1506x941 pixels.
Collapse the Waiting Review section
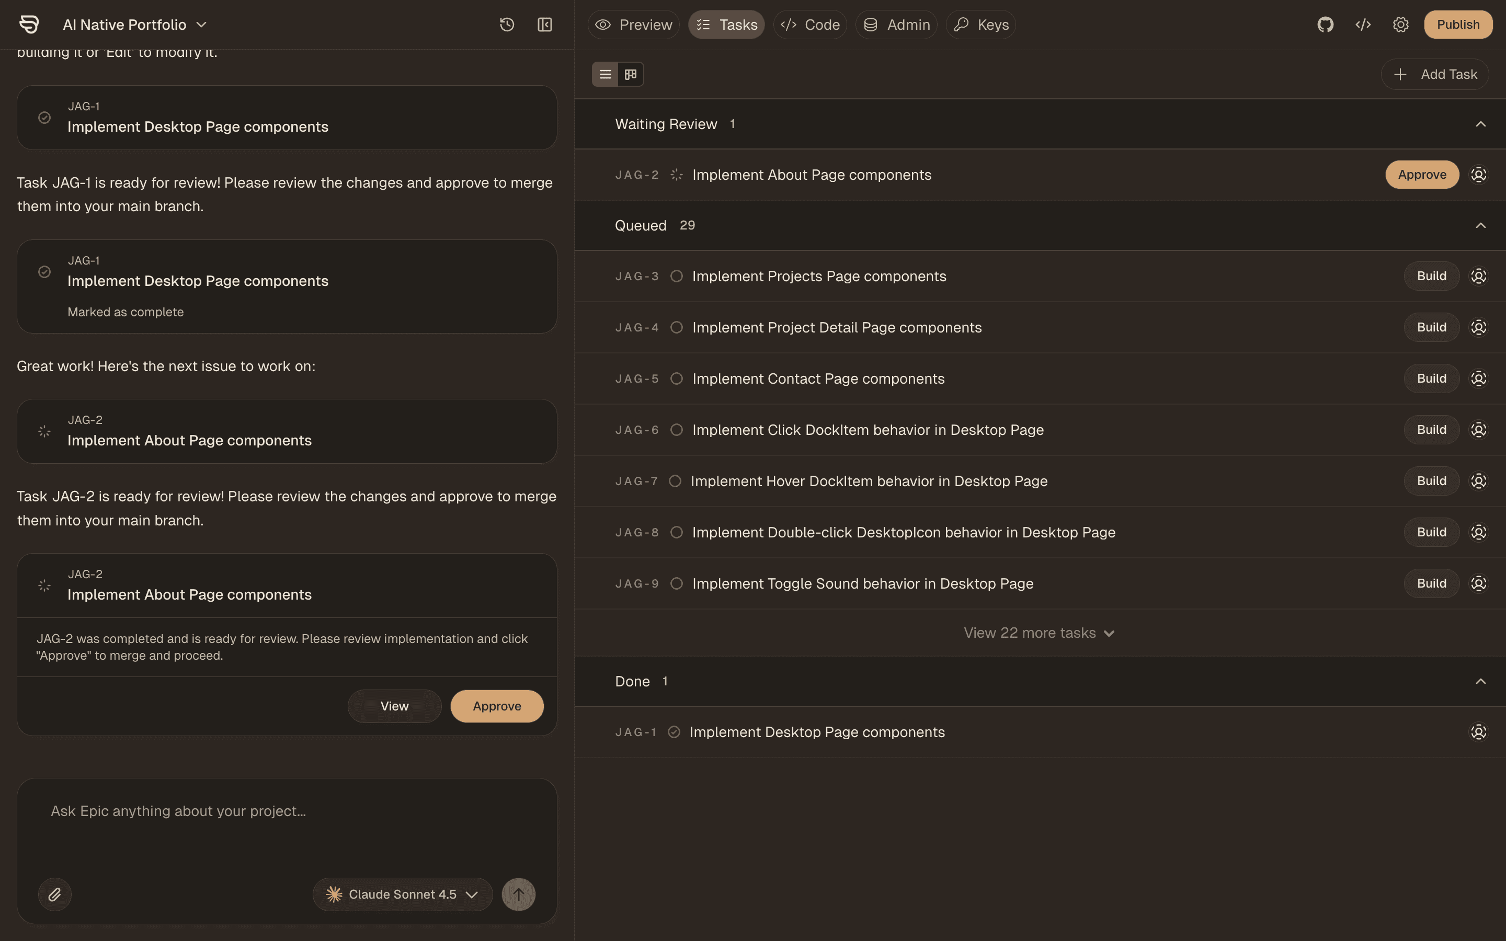(1480, 123)
